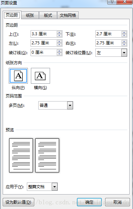Open the 文档网格 tab

pyautogui.click(x=68, y=15)
